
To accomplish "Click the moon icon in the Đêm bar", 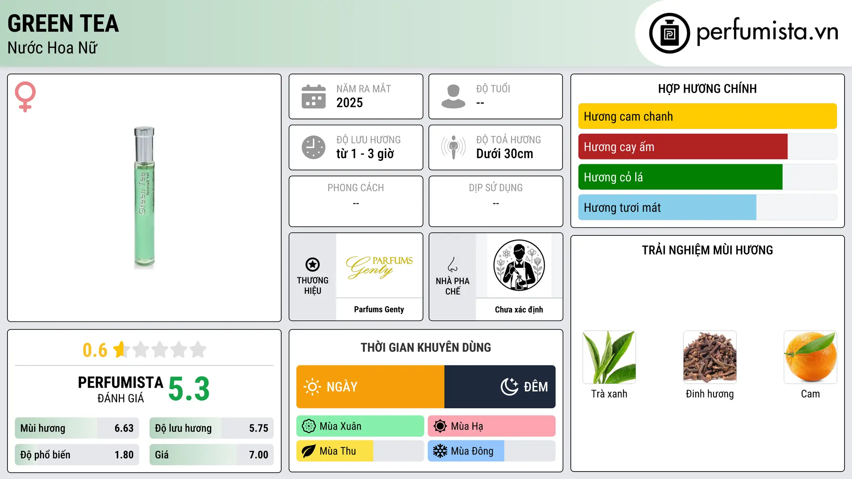I will (x=509, y=387).
